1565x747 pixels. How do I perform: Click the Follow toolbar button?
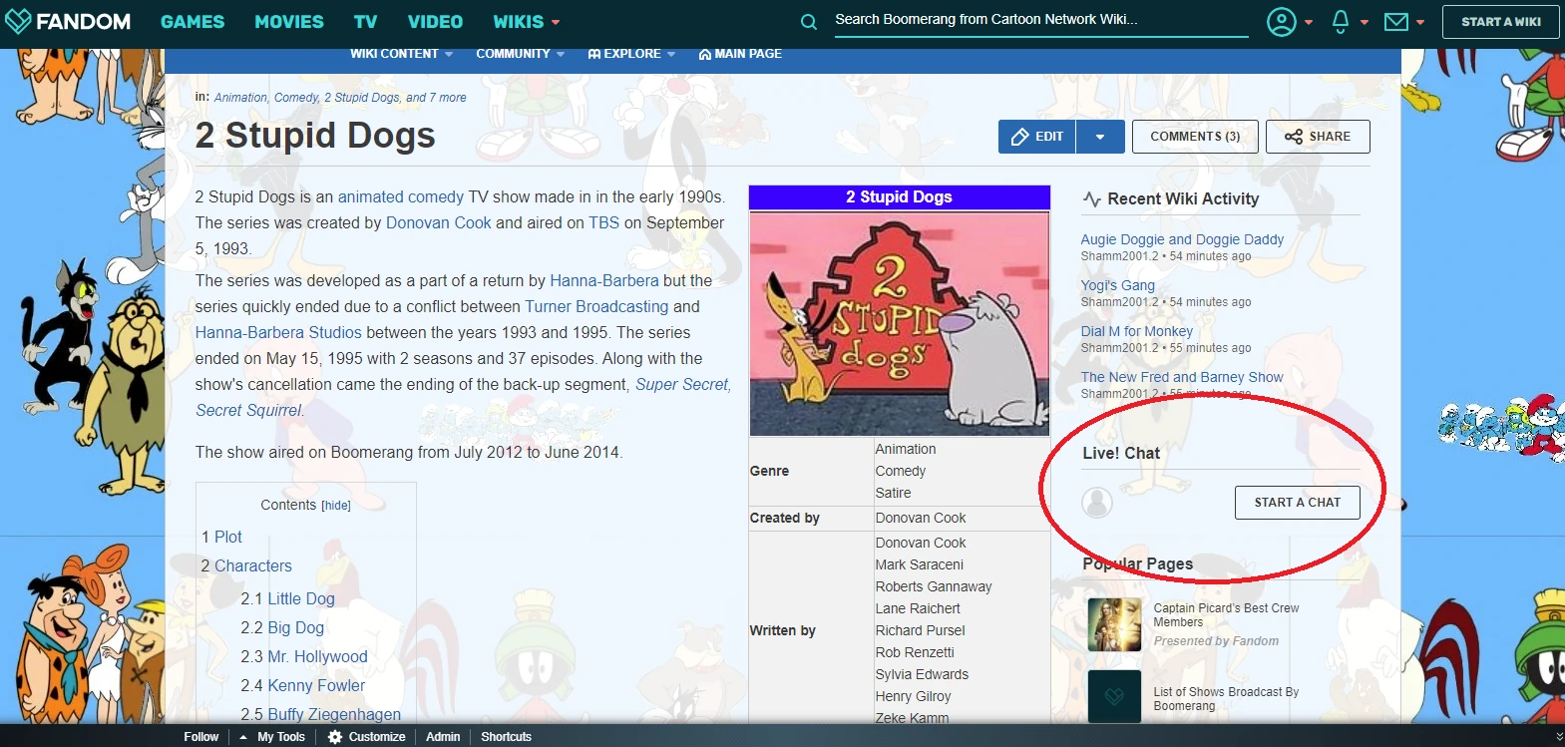(201, 737)
